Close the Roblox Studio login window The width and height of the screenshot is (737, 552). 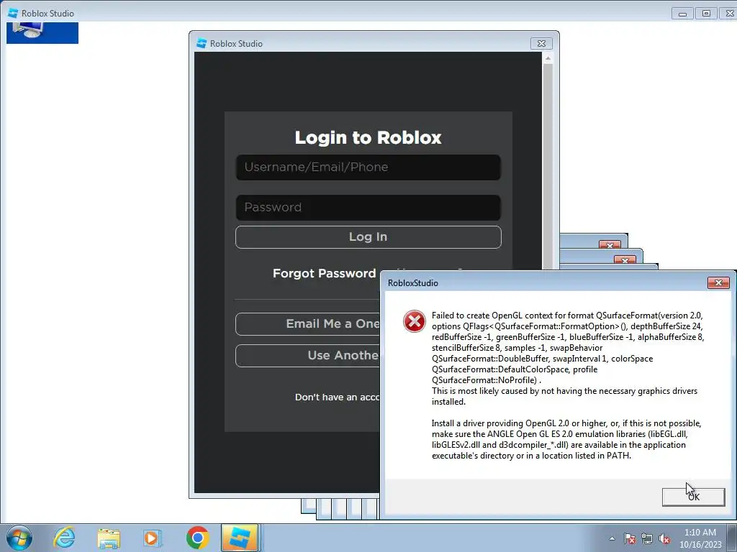coord(541,43)
